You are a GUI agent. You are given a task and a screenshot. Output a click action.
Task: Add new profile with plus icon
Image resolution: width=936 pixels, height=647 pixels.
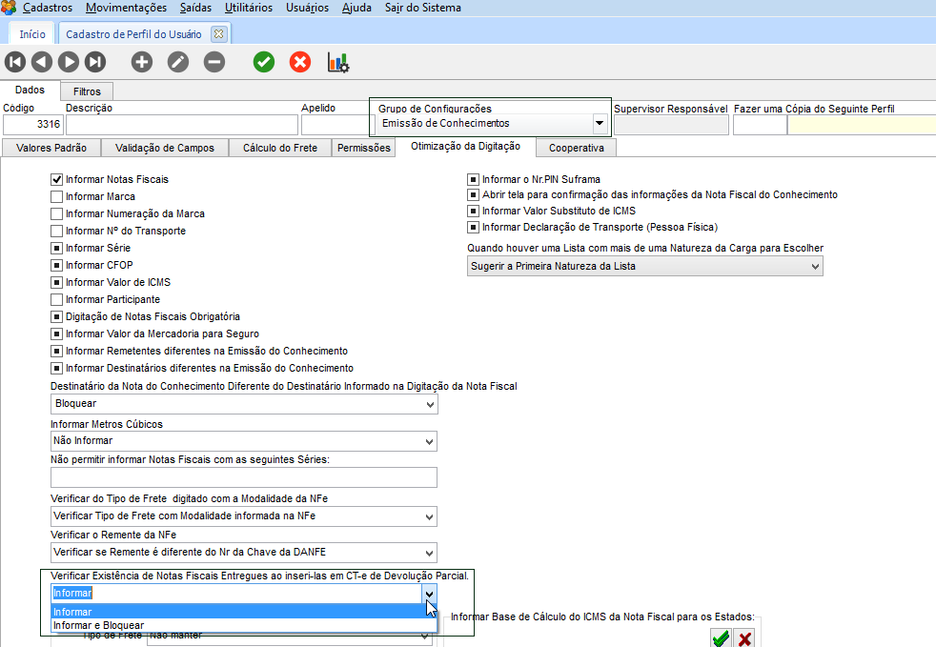pyautogui.click(x=141, y=62)
